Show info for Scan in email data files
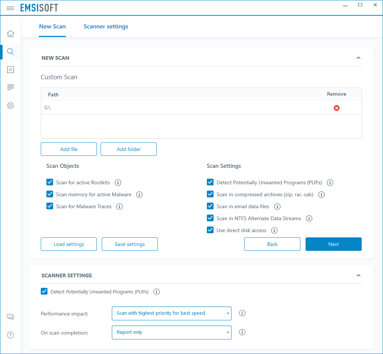Image resolution: width=383 pixels, height=354 pixels. (277, 207)
